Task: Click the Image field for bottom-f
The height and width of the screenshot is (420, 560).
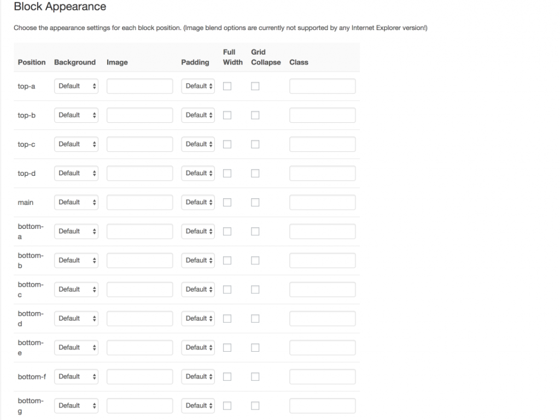Action: [139, 376]
